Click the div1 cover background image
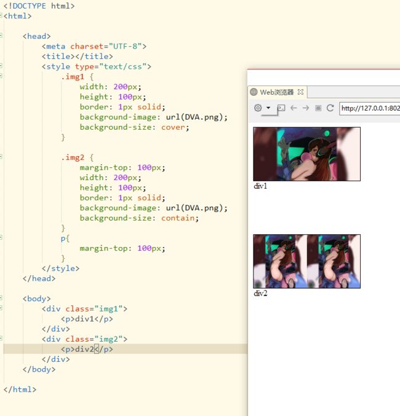 tap(306, 154)
